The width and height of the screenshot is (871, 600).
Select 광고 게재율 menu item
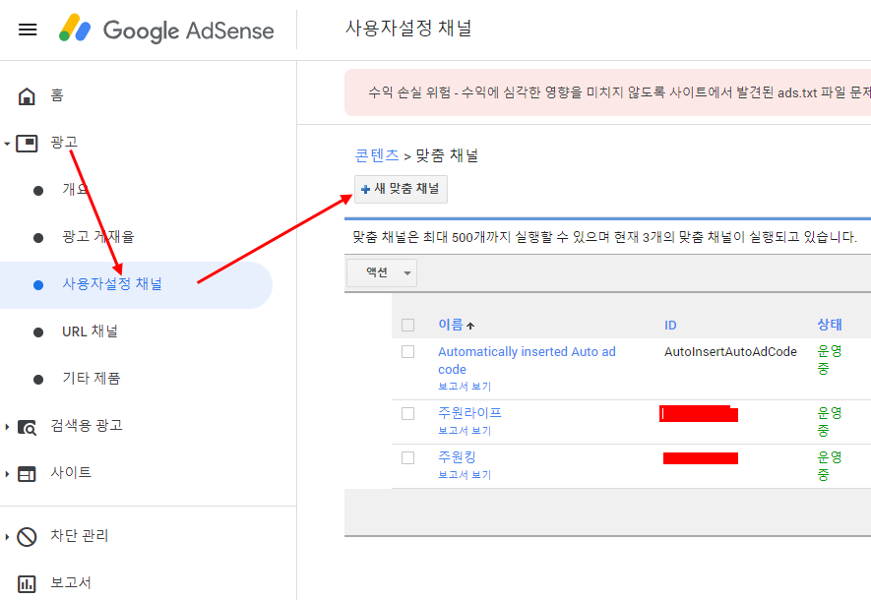98,237
